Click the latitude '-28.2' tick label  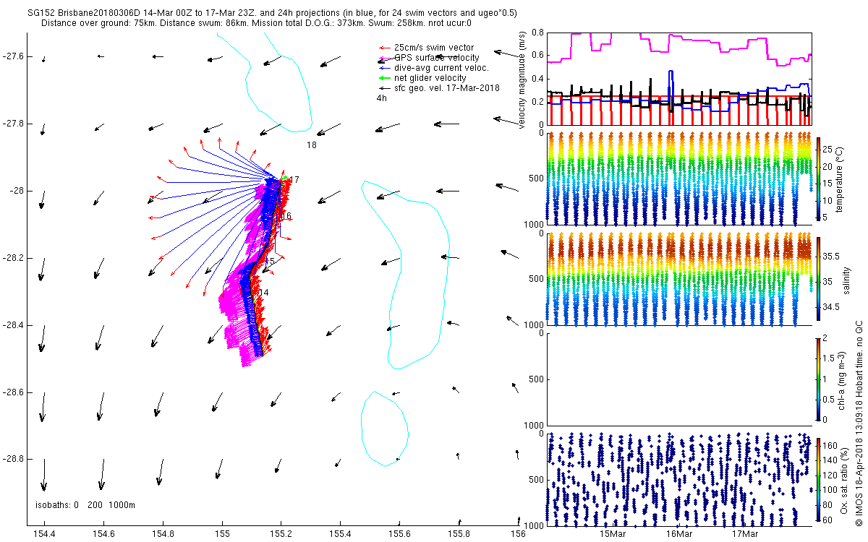pos(14,258)
